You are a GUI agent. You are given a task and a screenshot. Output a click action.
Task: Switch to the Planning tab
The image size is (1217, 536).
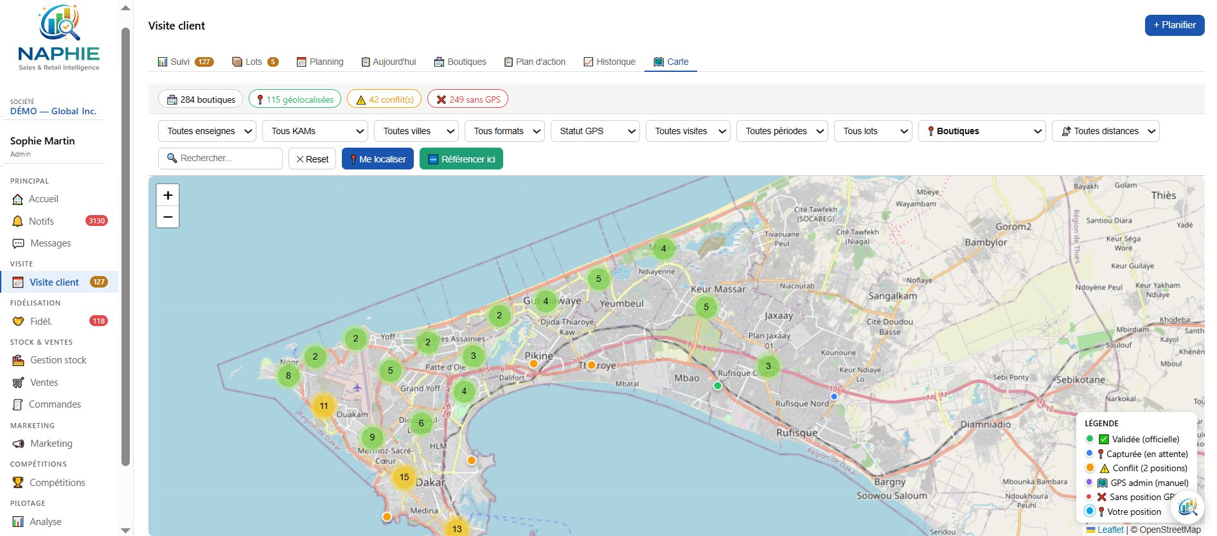[x=320, y=62]
